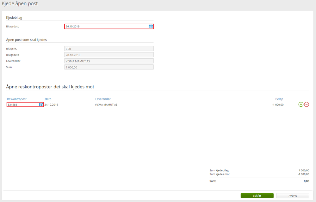Sort by Reskontropost column header

(x=17, y=99)
